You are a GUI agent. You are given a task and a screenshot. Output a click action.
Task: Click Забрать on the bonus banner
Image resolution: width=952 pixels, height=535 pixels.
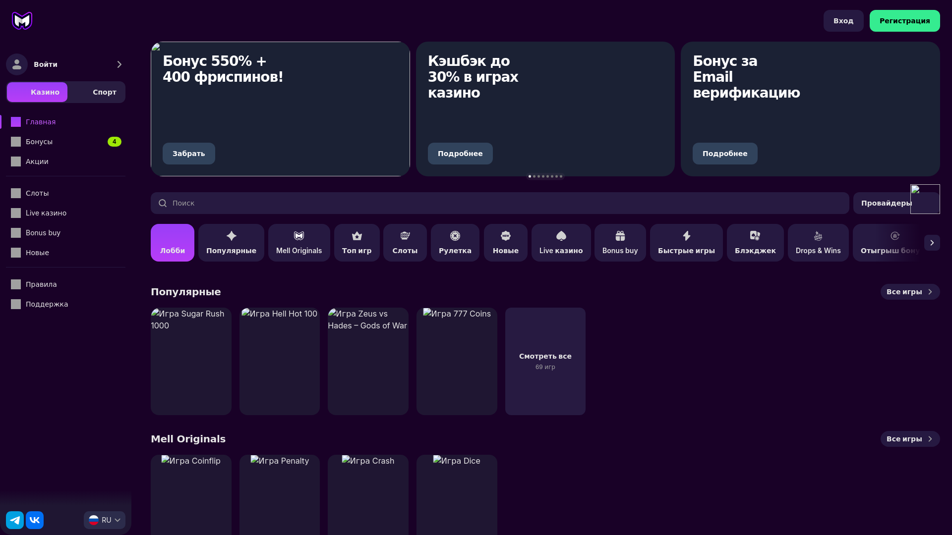coord(189,154)
